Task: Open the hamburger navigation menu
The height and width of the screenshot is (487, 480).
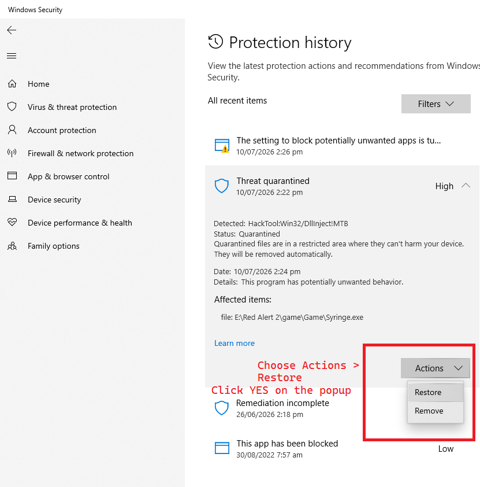Action: click(12, 56)
